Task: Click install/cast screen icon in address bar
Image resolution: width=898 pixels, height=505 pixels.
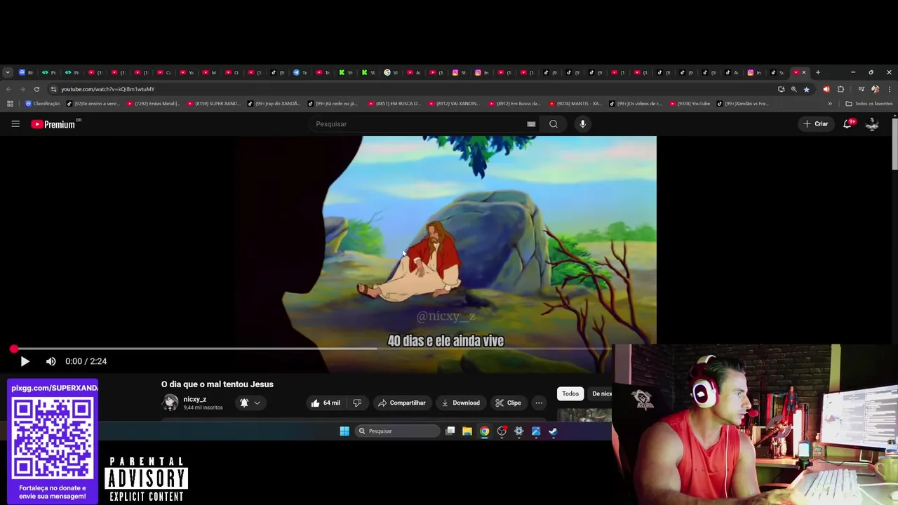Action: coord(781,89)
